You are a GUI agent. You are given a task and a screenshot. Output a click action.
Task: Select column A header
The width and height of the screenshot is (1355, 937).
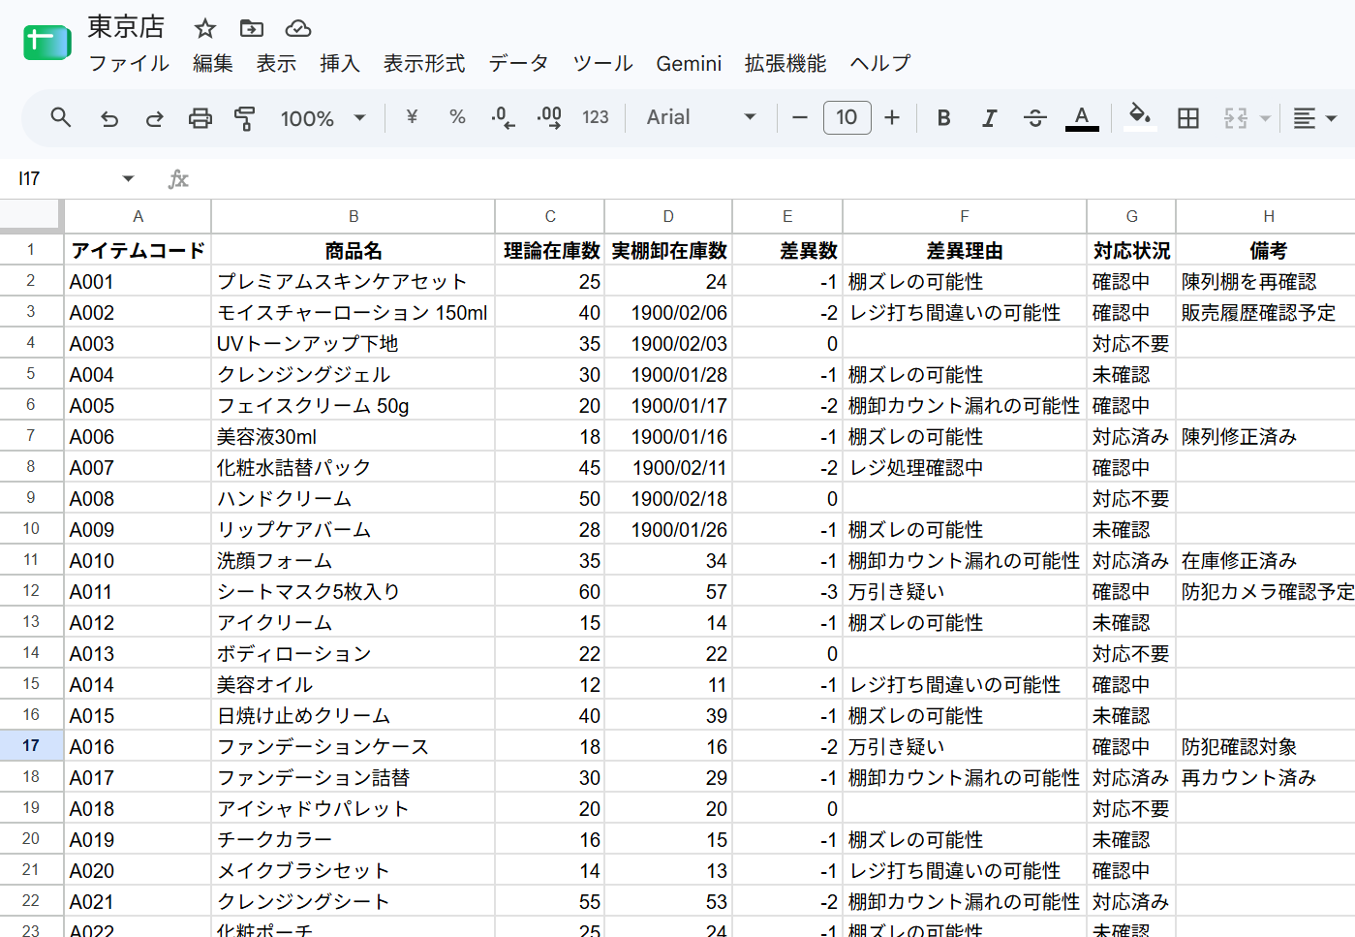coord(138,216)
